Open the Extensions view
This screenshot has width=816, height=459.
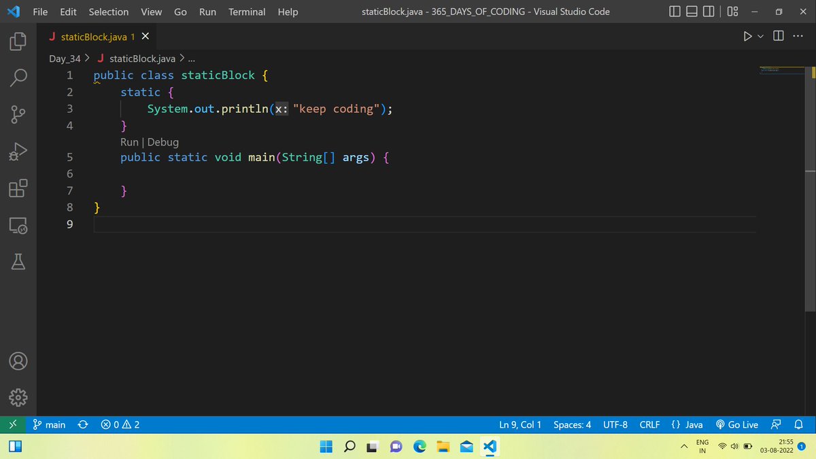click(18, 188)
